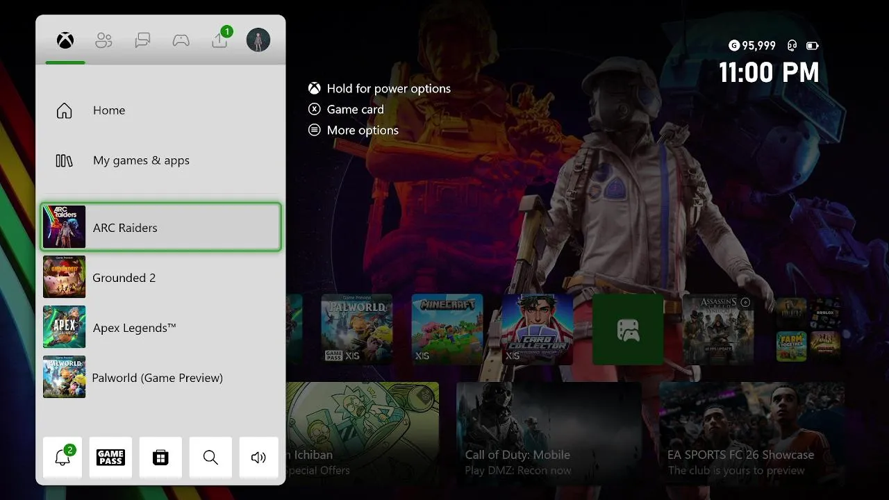Select the Assassin's Creed tile
Viewport: 889px width, 500px height.
[x=718, y=329]
